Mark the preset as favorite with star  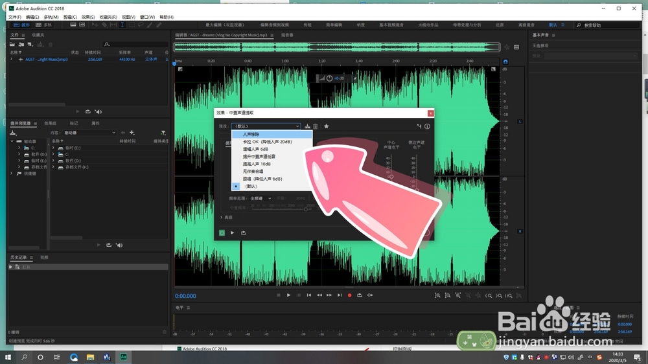tap(326, 126)
